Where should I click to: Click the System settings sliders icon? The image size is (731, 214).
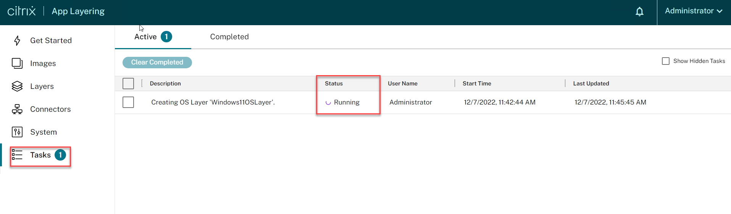17,132
